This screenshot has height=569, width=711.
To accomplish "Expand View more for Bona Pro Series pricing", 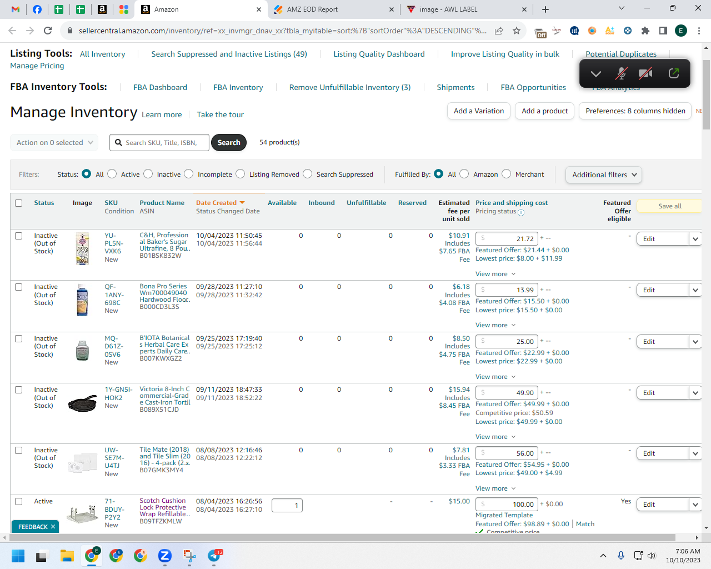I will 495,325.
